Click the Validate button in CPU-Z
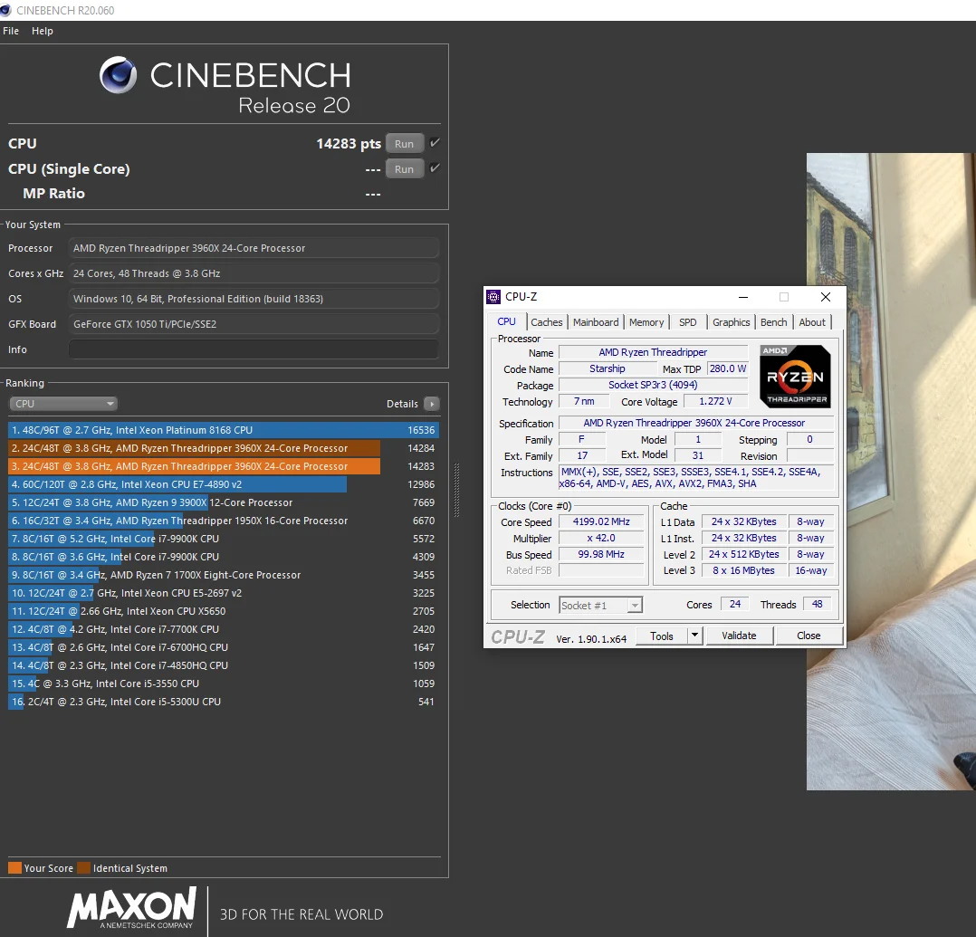The image size is (976, 937). point(740,636)
